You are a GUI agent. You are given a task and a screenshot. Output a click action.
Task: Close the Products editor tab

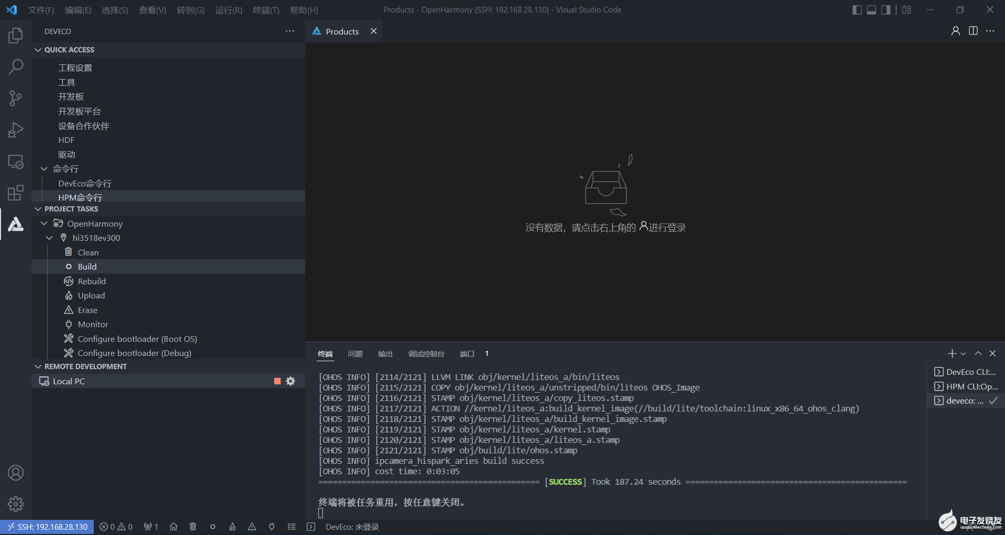point(374,31)
